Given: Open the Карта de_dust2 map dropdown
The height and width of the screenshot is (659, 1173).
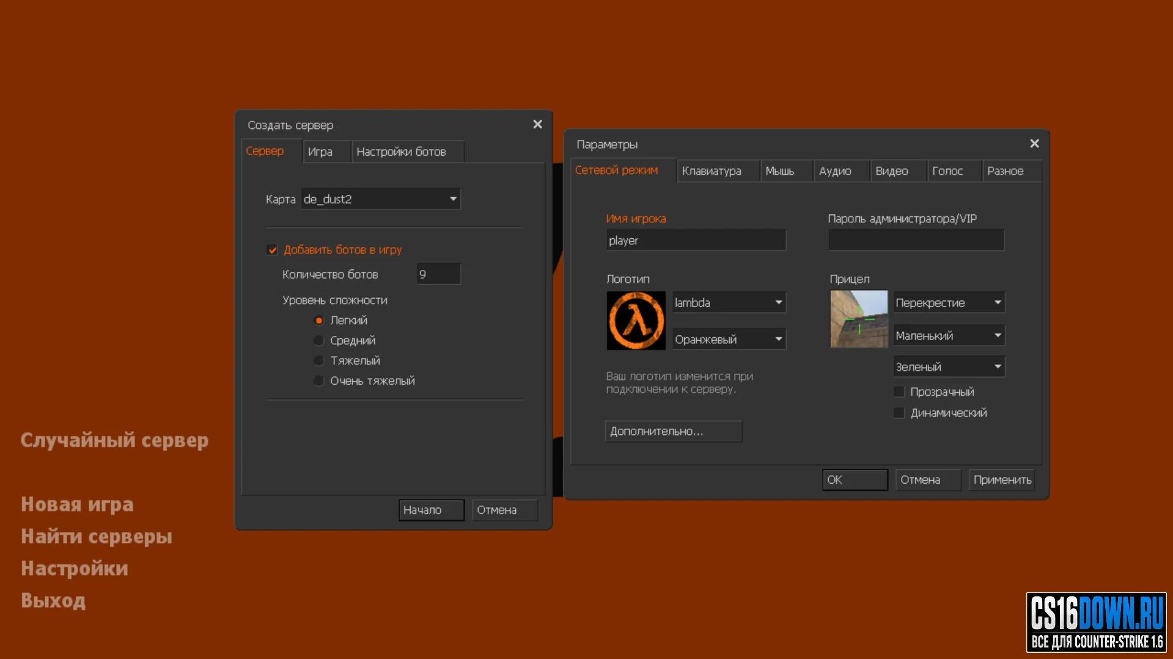Looking at the screenshot, I should coord(381,199).
